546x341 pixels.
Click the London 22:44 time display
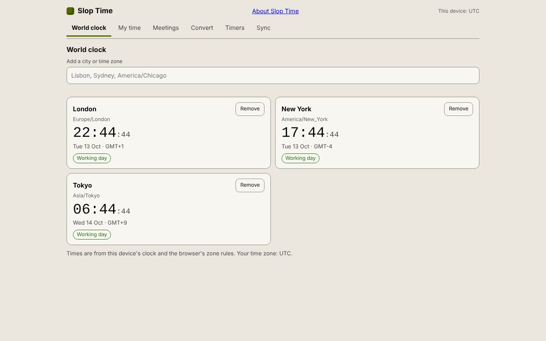coord(102,133)
